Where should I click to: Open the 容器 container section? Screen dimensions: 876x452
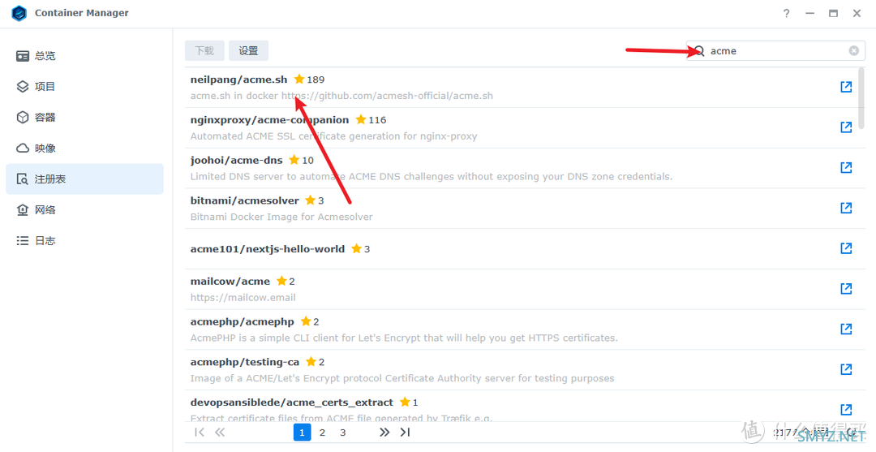pos(84,118)
